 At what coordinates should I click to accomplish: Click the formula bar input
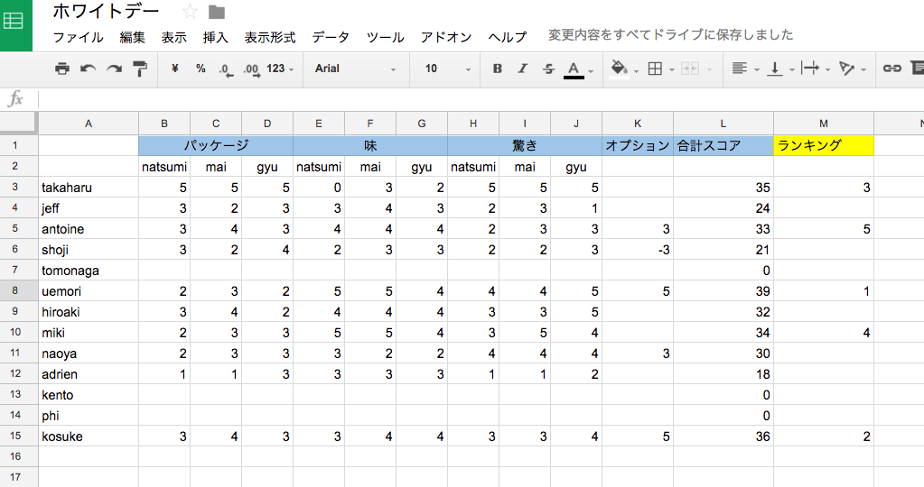click(x=481, y=99)
